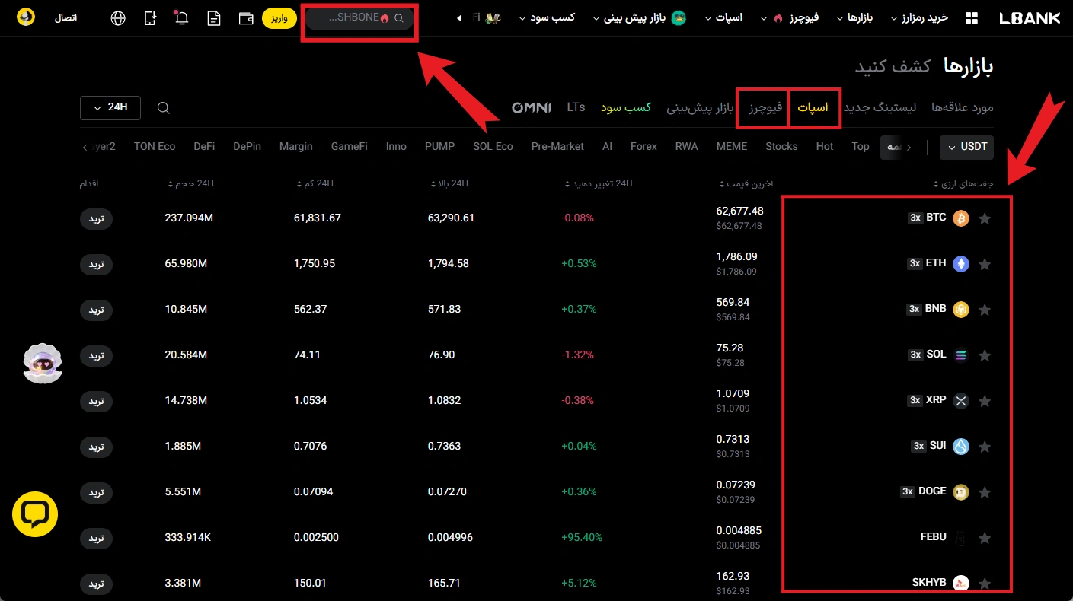Select the yellow اسپات markets tab
The height and width of the screenshot is (601, 1073).
coord(813,107)
